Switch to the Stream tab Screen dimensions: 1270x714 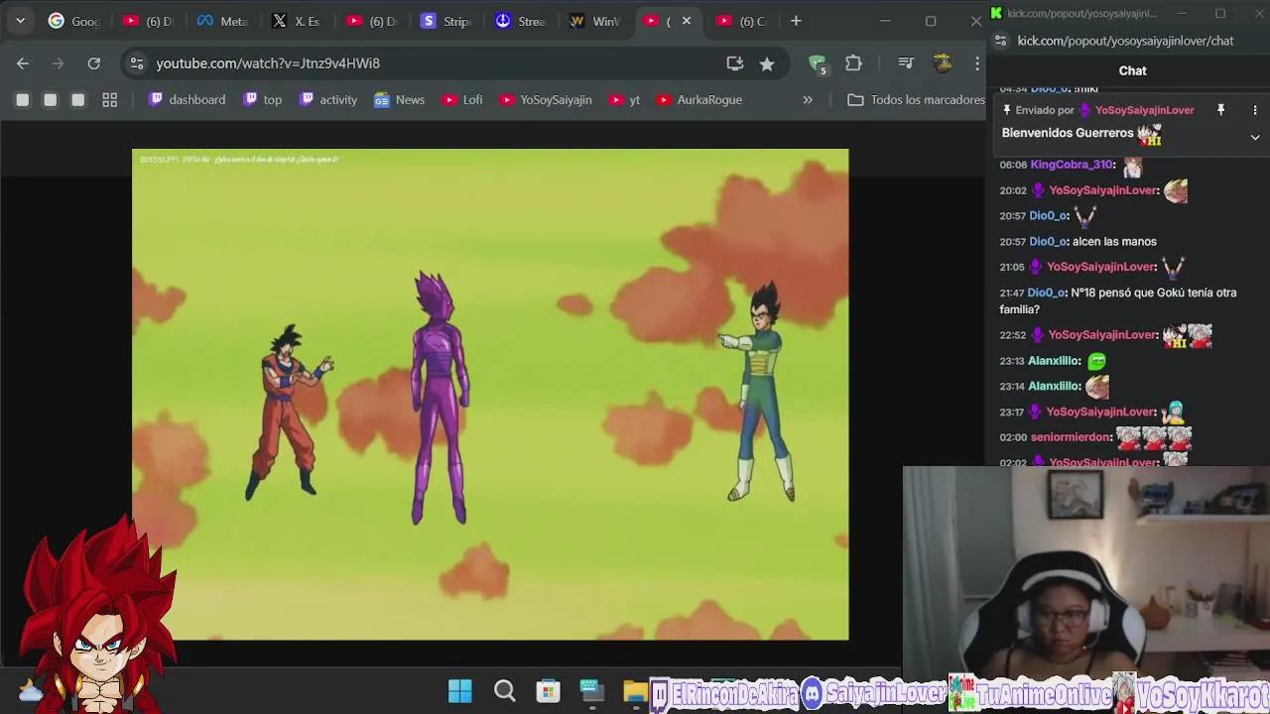click(x=521, y=21)
